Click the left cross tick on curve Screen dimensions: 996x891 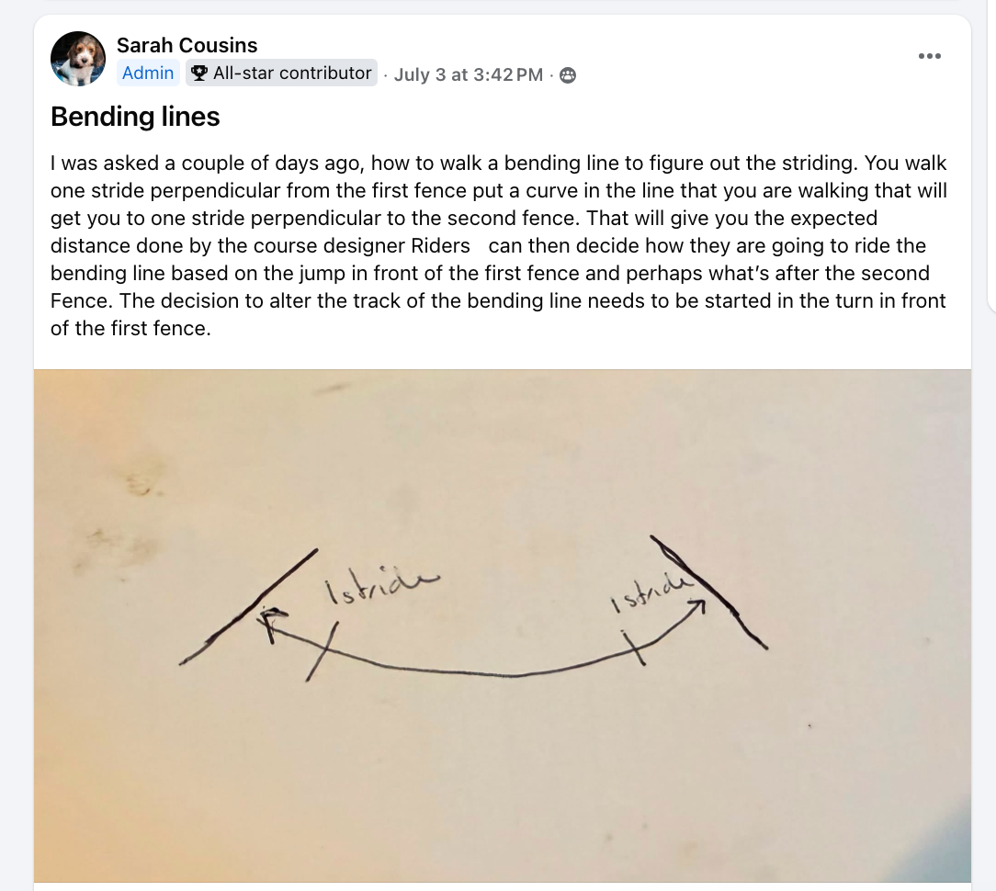(323, 651)
